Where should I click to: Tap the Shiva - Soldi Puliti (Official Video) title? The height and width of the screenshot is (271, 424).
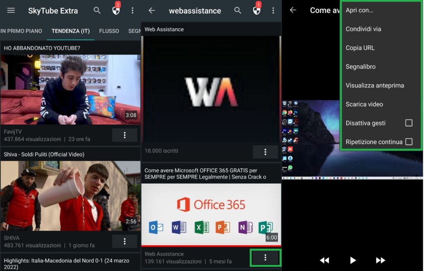[44, 154]
